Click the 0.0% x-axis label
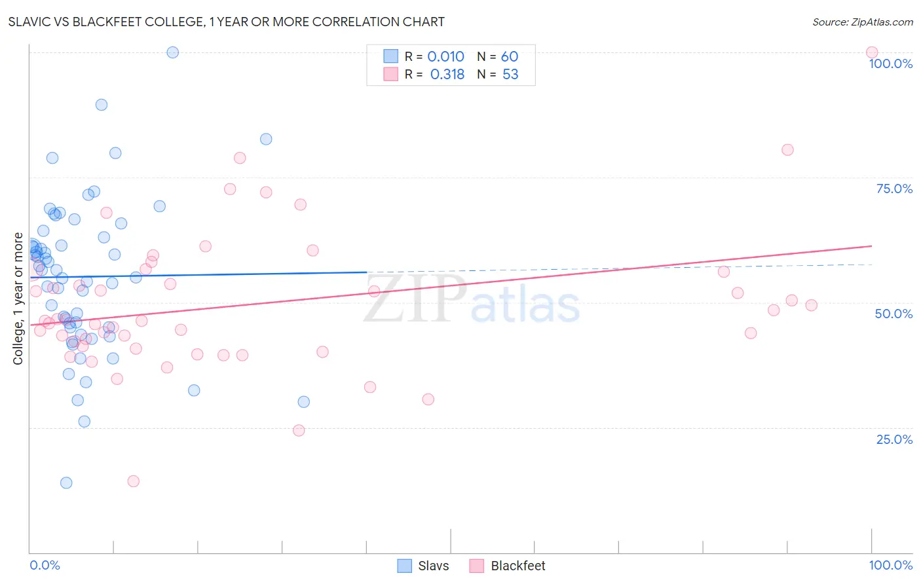The height and width of the screenshot is (584, 921). tap(45, 565)
